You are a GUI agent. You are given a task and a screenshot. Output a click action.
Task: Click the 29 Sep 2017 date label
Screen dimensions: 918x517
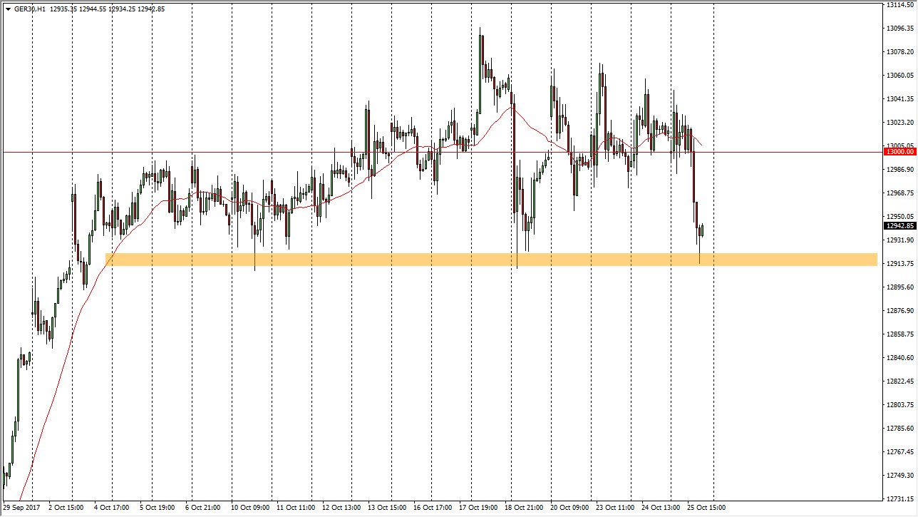click(22, 508)
